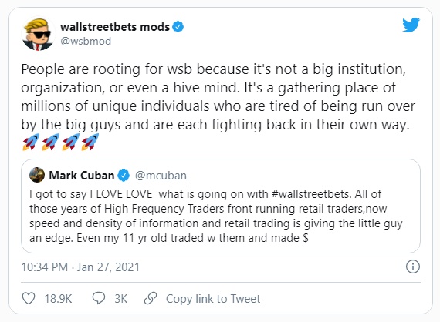The height and width of the screenshot is (322, 440).
Task: Open the wallstreetbets mods profile avatar
Action: click(38, 34)
